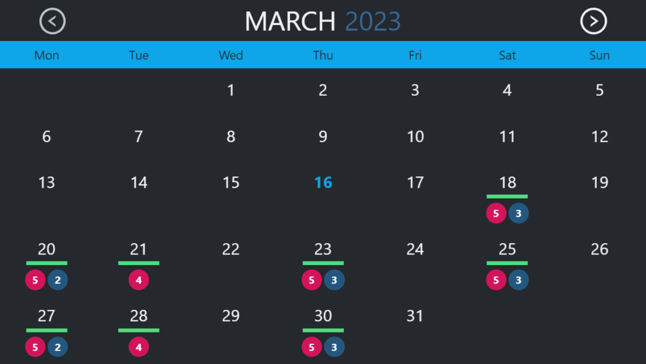
Task: Click red badge 5 under March 18
Action: point(496,213)
